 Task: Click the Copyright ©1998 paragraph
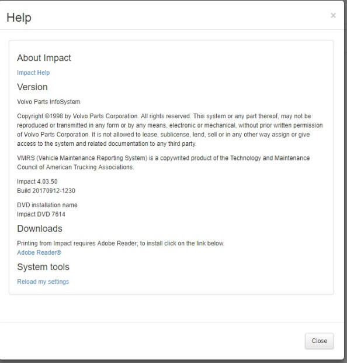(x=170, y=130)
